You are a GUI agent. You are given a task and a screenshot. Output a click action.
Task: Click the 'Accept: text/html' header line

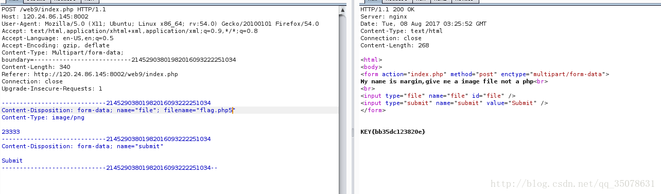pos(130,31)
